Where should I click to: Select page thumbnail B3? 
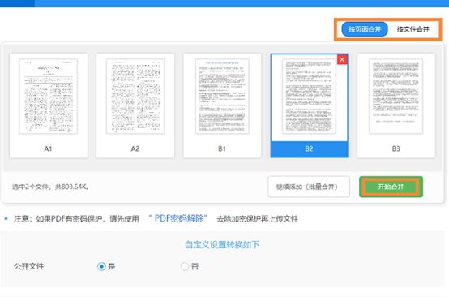coord(396,105)
